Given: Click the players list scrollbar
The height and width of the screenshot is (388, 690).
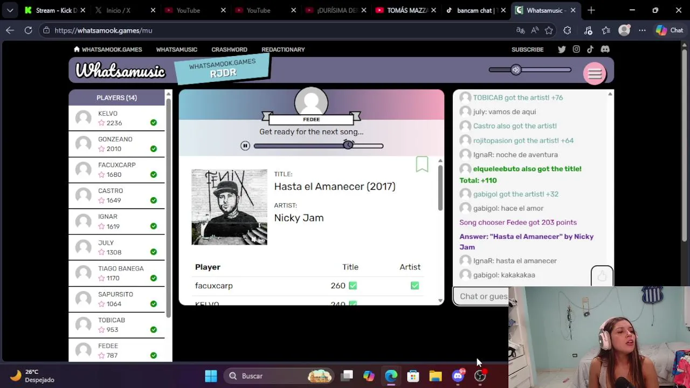Looking at the screenshot, I should (x=168, y=207).
